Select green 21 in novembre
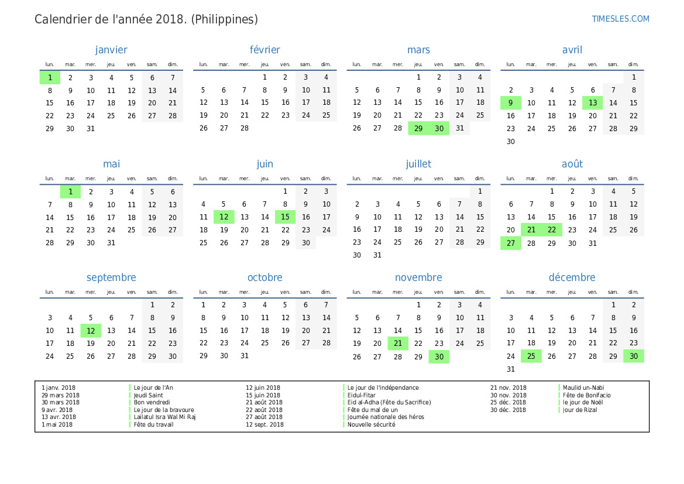 pyautogui.click(x=398, y=344)
